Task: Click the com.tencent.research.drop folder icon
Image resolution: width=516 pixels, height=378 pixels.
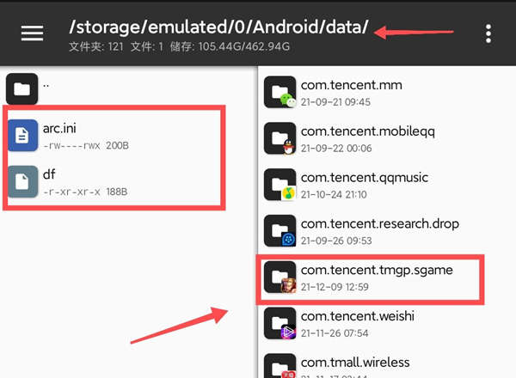Action: tap(280, 231)
